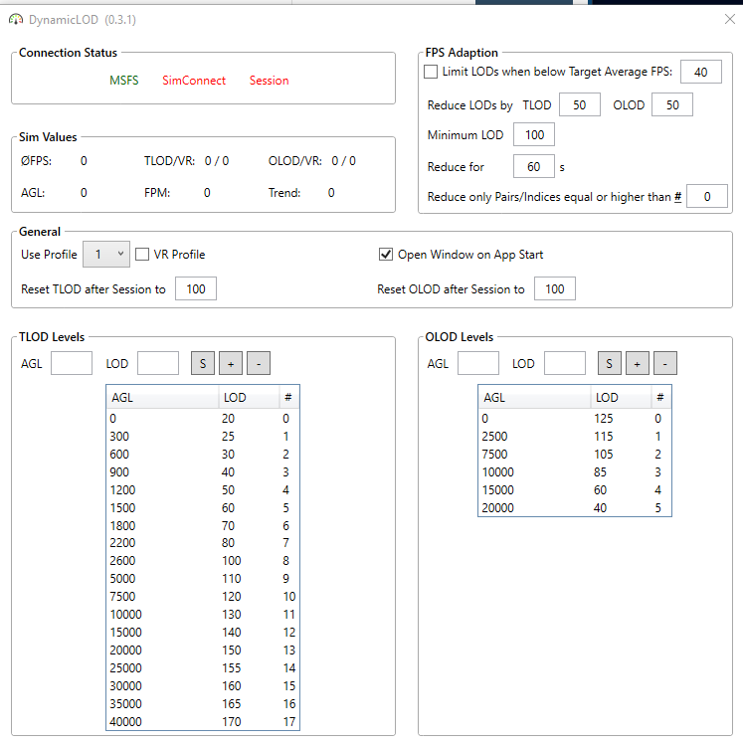Select TLOD row with AGL 35000
743x745 pixels.
[203, 703]
